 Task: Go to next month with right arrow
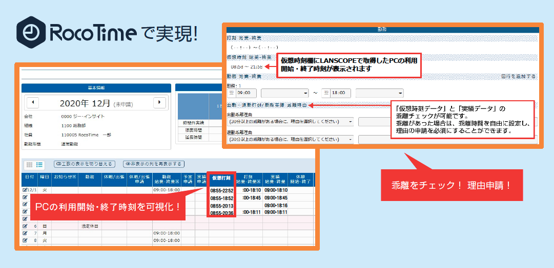(160, 102)
